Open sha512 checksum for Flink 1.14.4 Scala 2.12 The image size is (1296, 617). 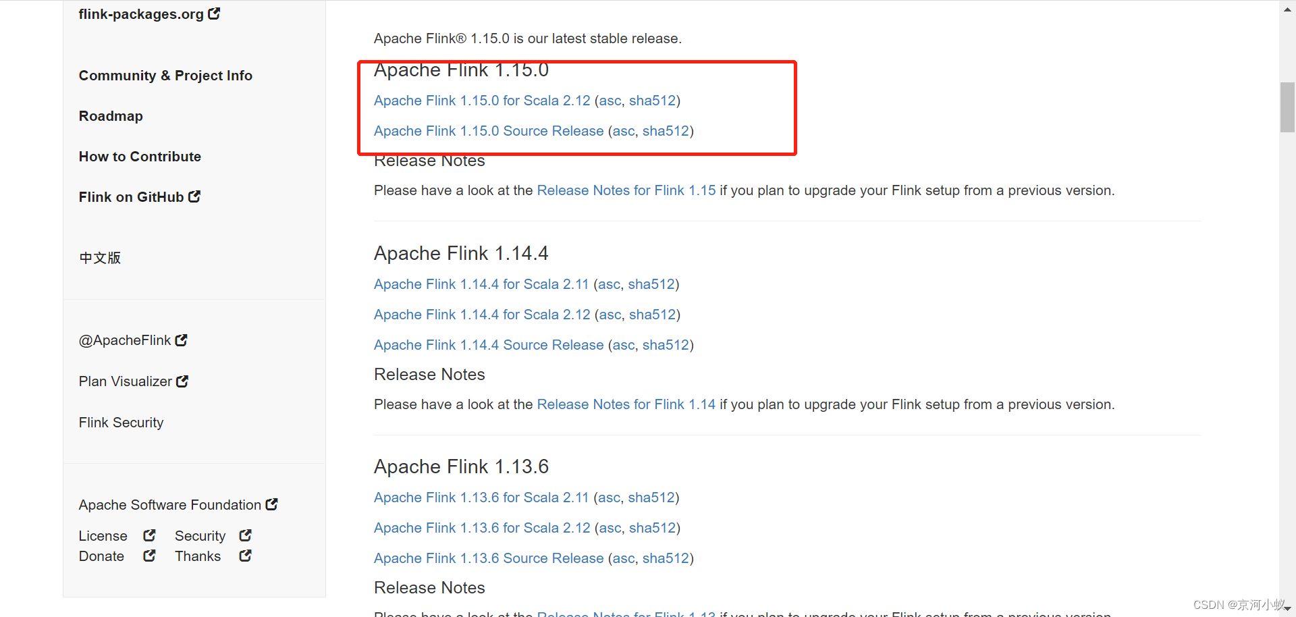click(653, 315)
